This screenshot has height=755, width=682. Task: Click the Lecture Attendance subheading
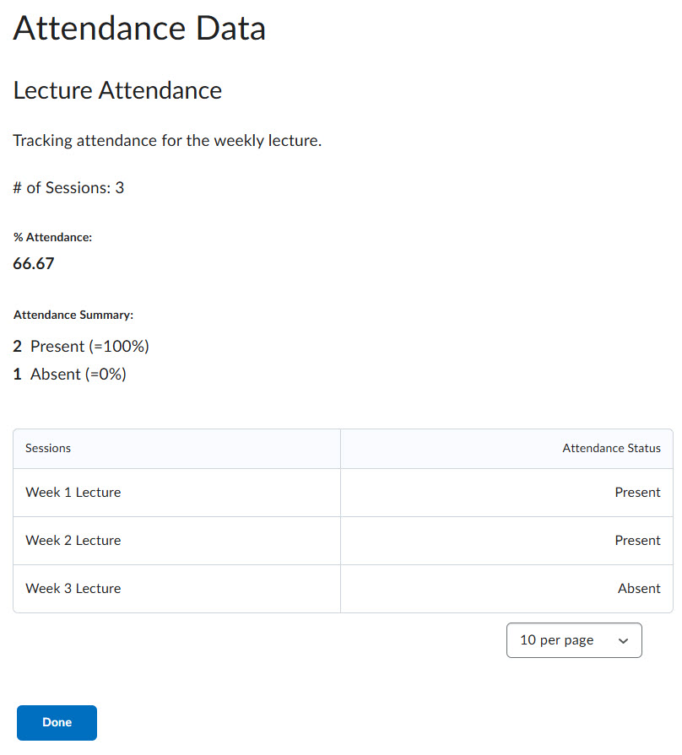tap(117, 90)
